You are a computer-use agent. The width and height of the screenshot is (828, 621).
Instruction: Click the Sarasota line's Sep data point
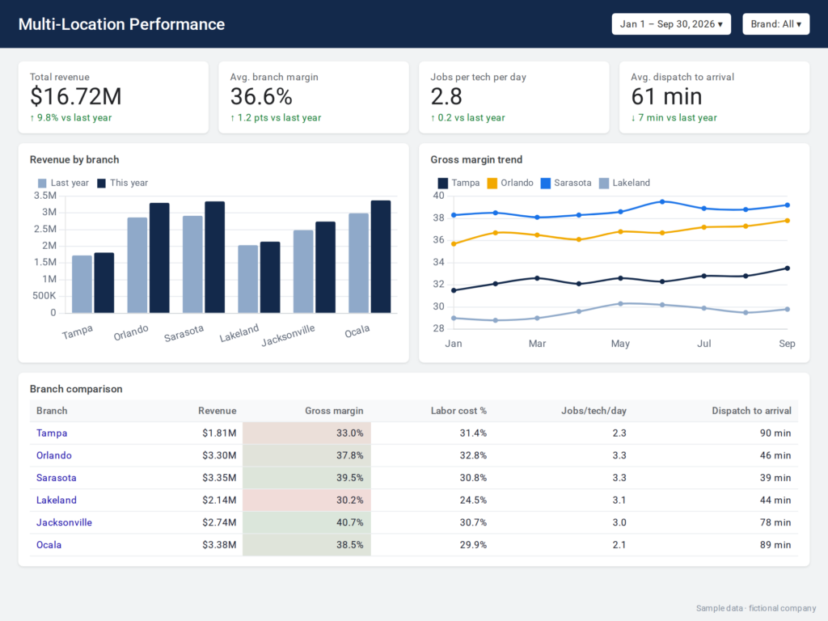click(788, 205)
